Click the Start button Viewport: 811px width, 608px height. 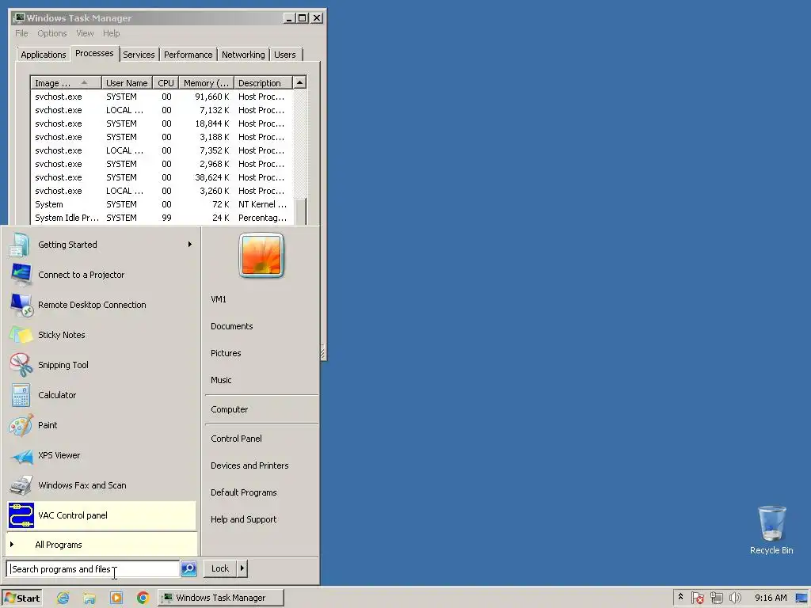pos(21,598)
